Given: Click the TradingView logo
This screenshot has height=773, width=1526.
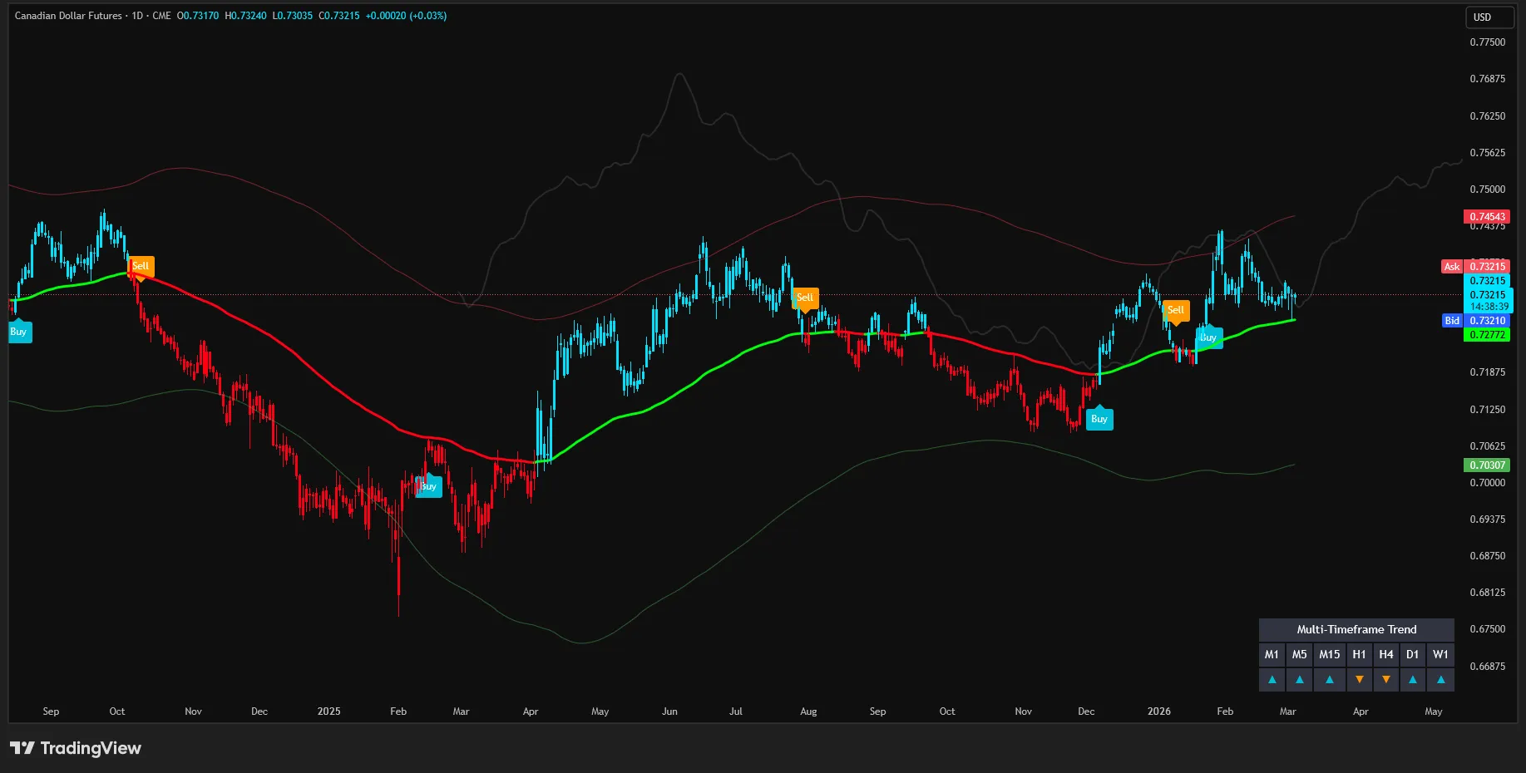Looking at the screenshot, I should [75, 747].
